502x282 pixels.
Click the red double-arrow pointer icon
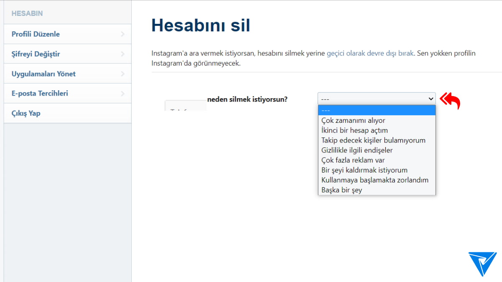450,100
